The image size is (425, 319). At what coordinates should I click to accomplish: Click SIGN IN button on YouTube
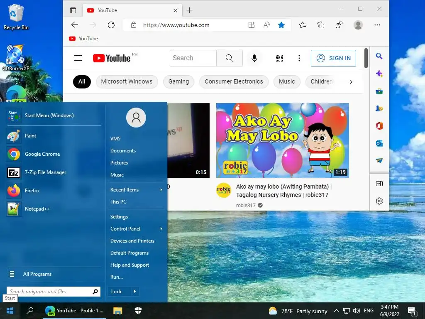(333, 58)
